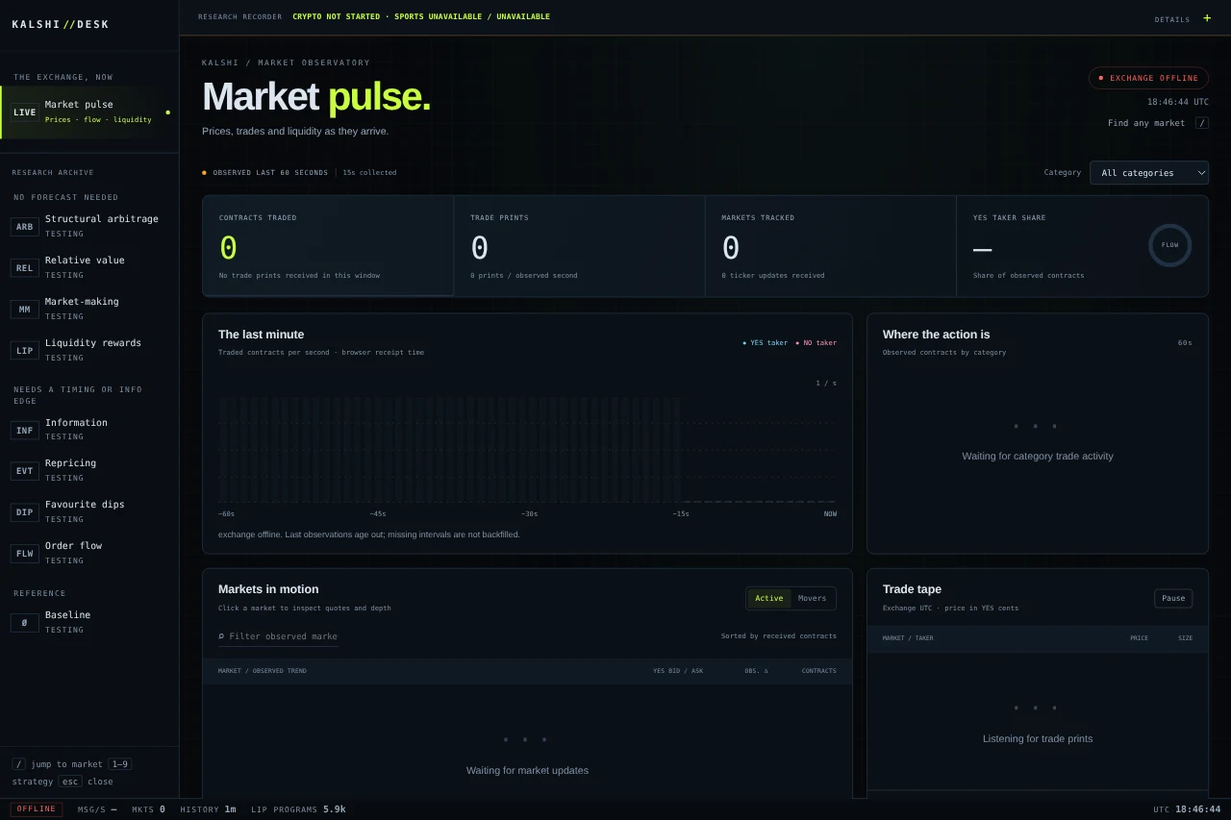Click the Trade Prints stat label
This screenshot has width=1231, height=820.
(x=499, y=218)
